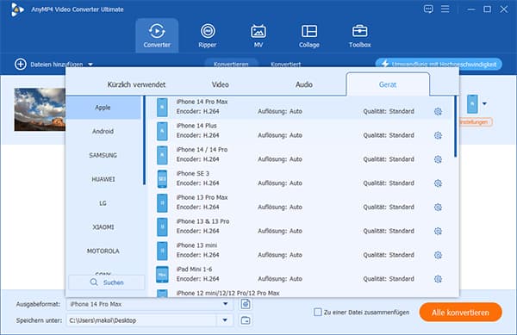Viewport: 517px width, 335px height.
Task: Expand the Dateien hinzufügen dropdown arrow
Action: click(x=90, y=65)
